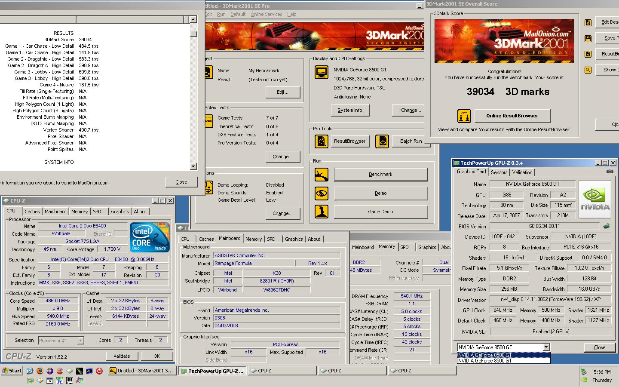619x387 pixels.
Task: Open the GPU selection dropdown in GPU-Z
Action: 546,347
